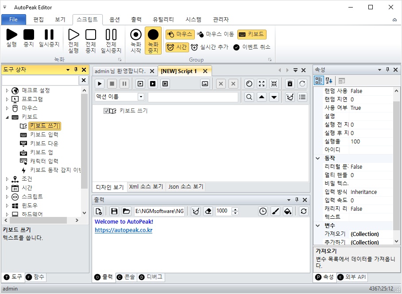Switch to Json 소스 보기 view
The width and height of the screenshot is (402, 294).
coord(186,186)
